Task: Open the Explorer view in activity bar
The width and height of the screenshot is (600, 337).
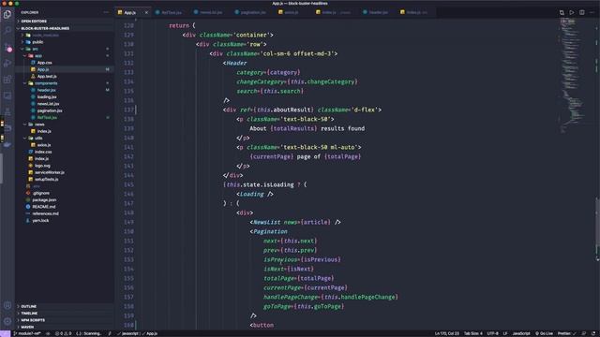Action: pos(7,15)
